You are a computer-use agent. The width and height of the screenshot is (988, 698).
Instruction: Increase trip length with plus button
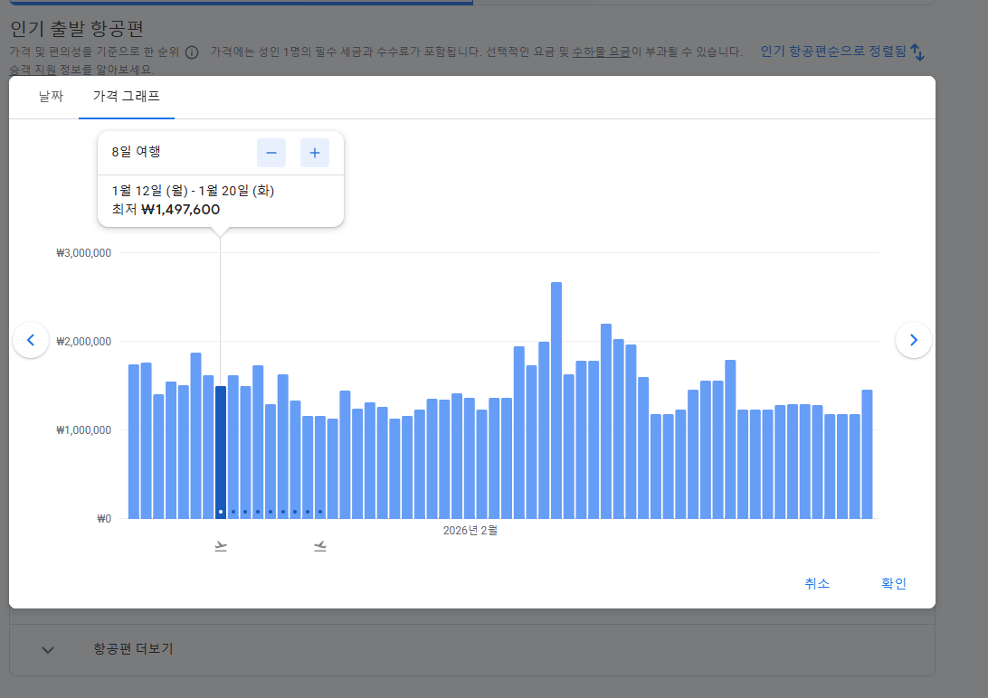(315, 153)
